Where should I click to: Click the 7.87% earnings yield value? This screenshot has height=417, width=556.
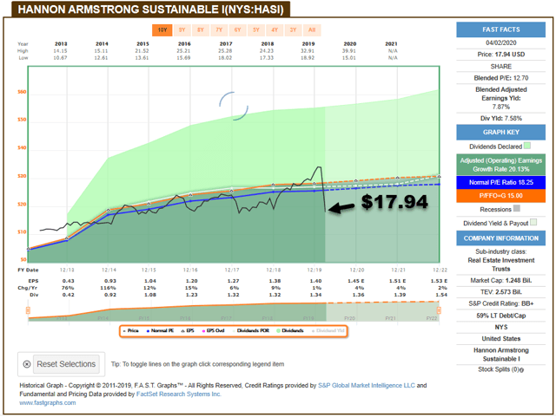(x=501, y=107)
